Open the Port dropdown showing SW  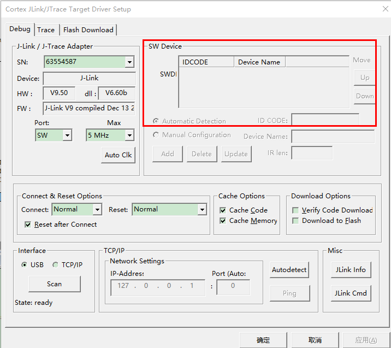point(67,135)
